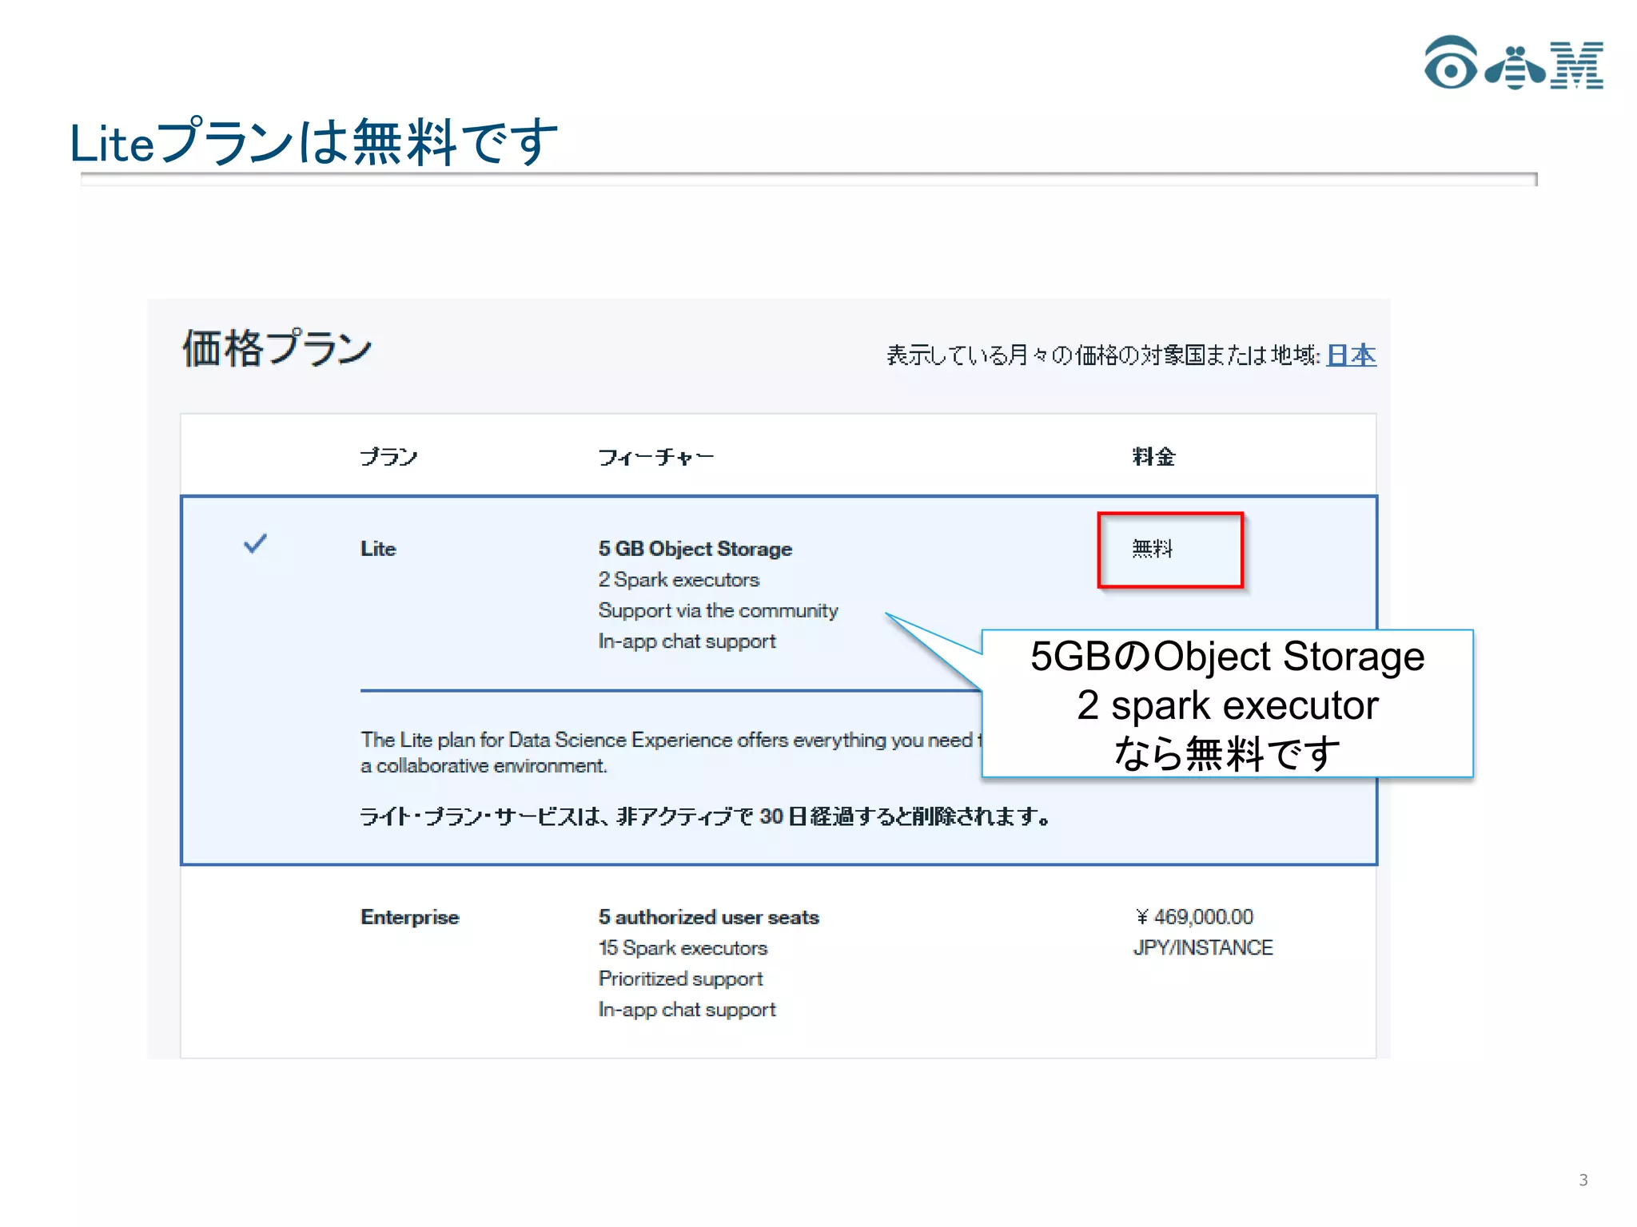Open the 日本 region link
Viewport: 1637px width, 1227px height.
[1351, 355]
